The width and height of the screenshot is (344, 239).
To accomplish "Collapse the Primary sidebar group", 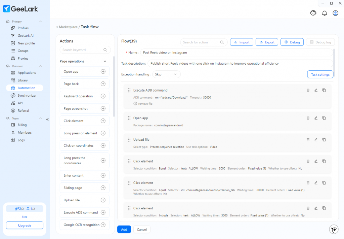I will pyautogui.click(x=40, y=21).
